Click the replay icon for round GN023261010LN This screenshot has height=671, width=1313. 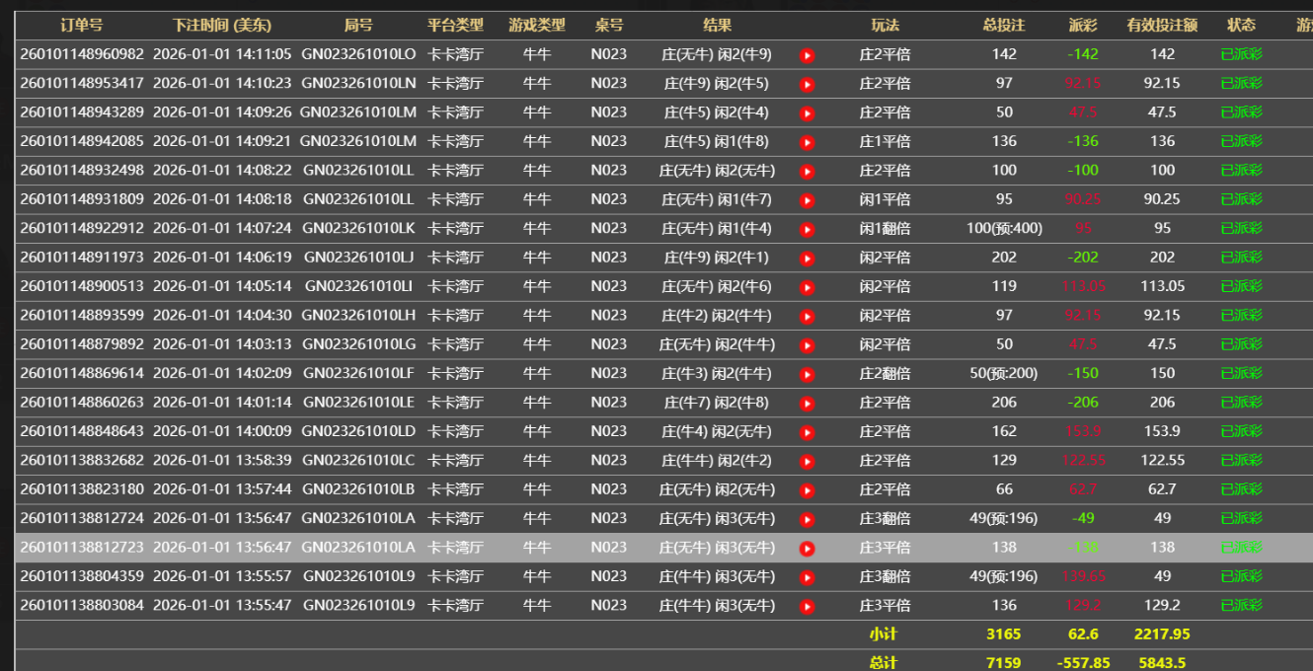click(807, 85)
